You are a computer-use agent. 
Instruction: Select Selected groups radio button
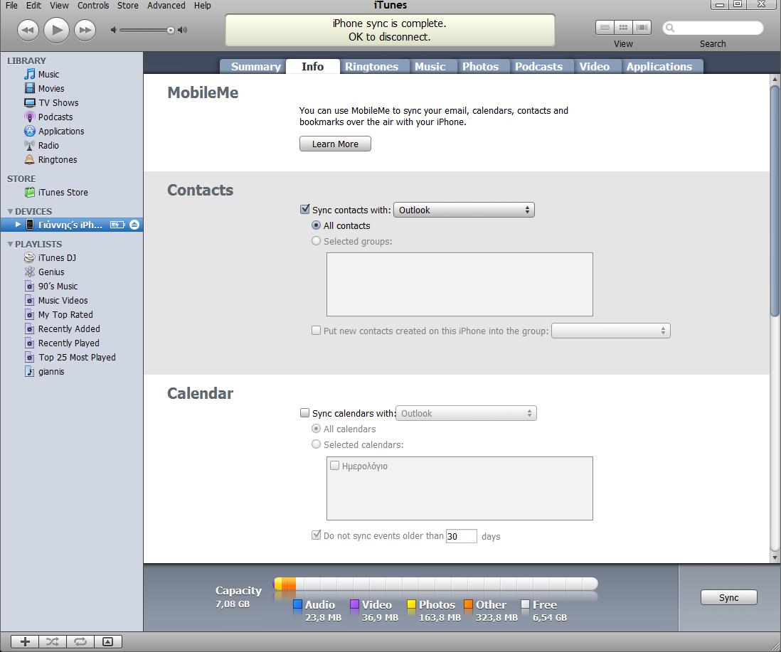(316, 241)
